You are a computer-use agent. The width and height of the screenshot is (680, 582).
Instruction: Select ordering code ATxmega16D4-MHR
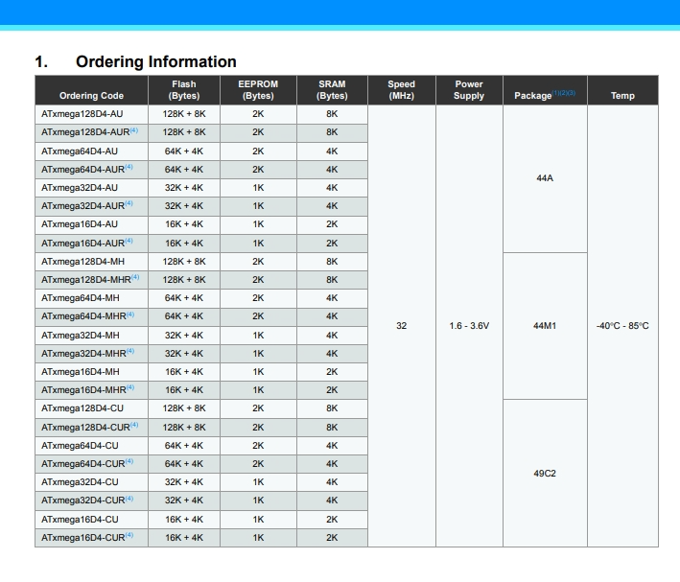83,390
